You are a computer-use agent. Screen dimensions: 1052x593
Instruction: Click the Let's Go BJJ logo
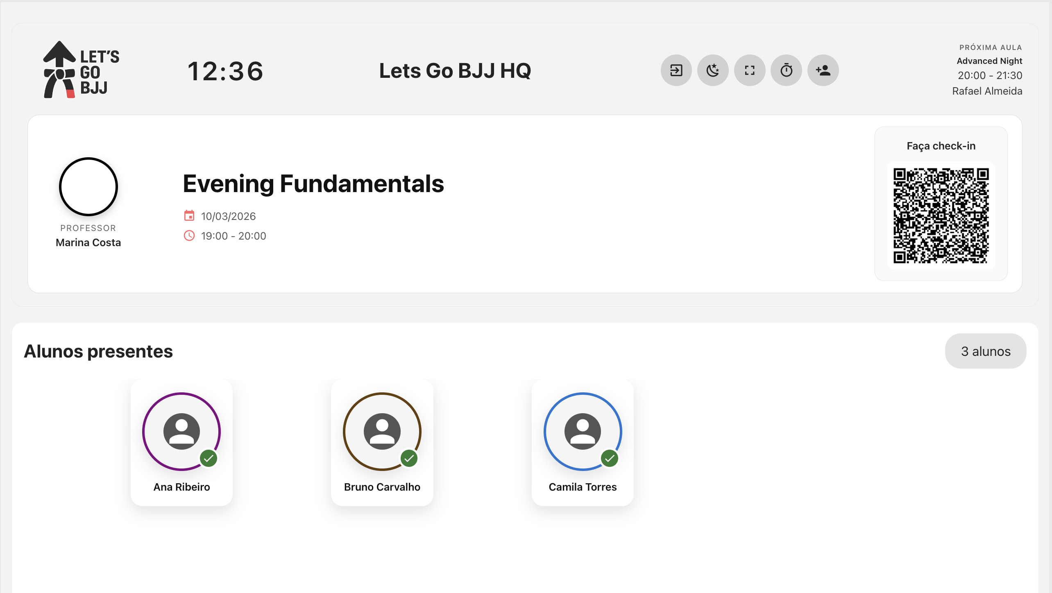click(81, 70)
